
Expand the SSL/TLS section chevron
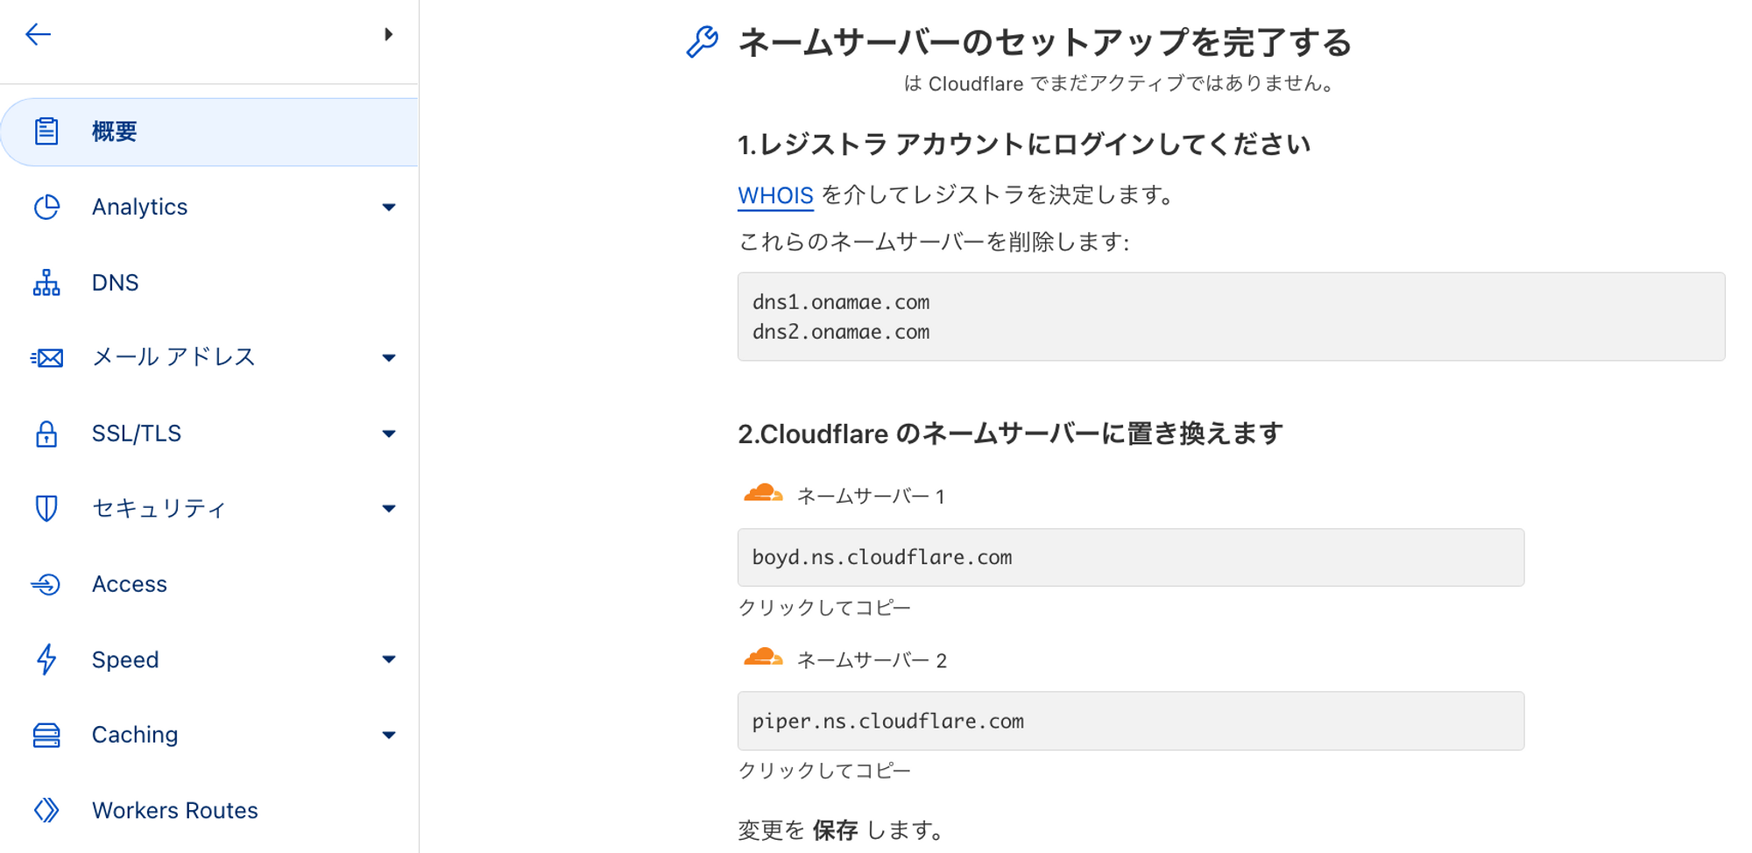click(x=389, y=434)
